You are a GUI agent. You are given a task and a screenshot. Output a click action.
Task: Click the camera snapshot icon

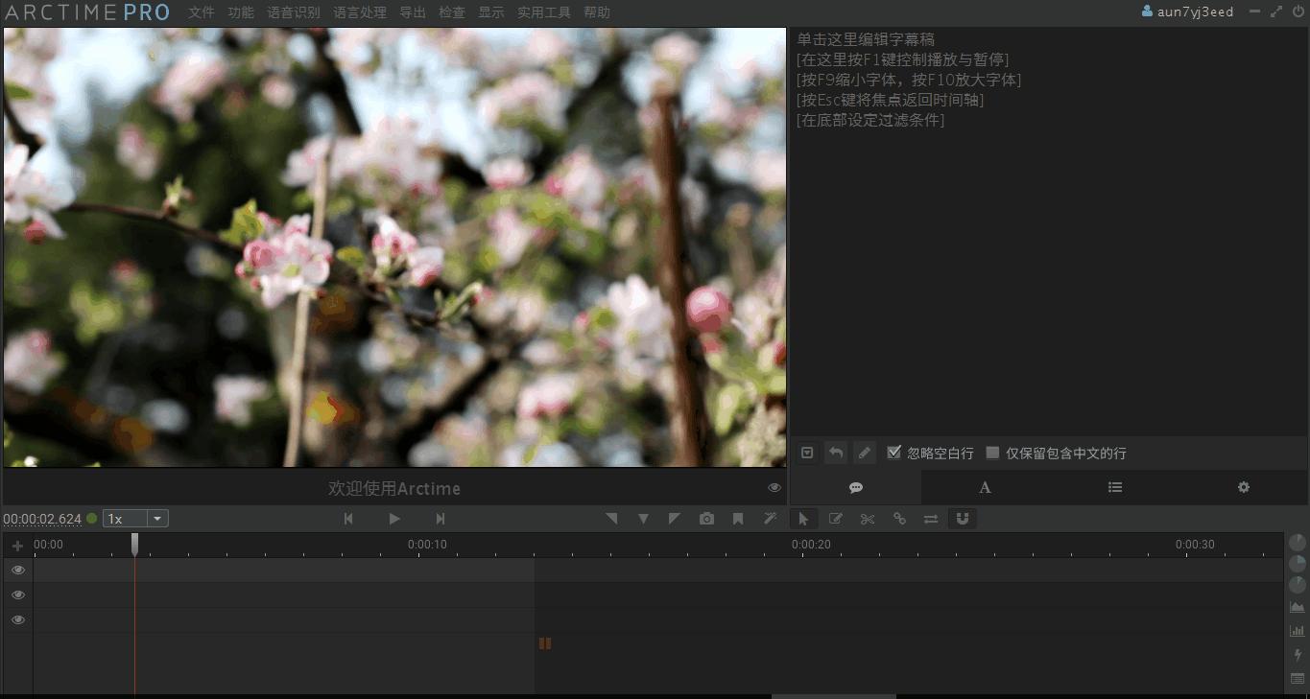pos(706,518)
